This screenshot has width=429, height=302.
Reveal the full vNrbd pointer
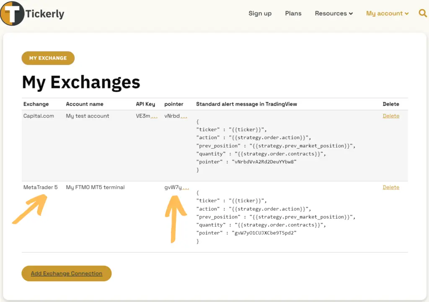183,116
